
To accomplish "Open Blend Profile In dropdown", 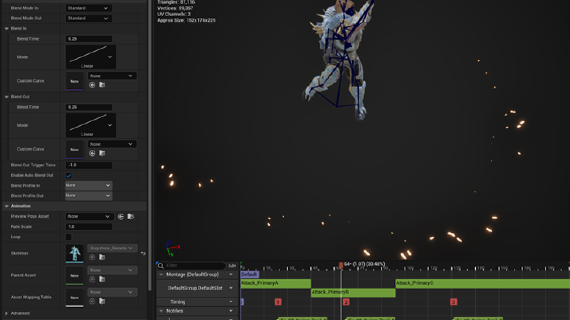I will click(89, 185).
